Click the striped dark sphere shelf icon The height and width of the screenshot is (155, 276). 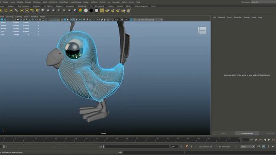(x=75, y=10)
